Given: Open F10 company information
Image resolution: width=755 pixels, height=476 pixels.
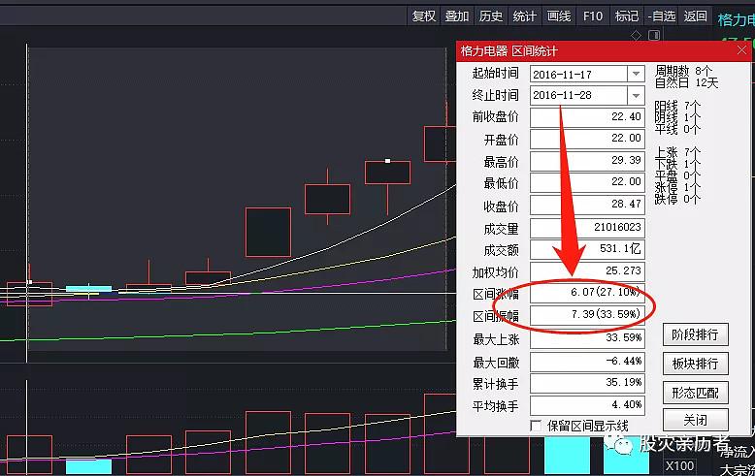Looking at the screenshot, I should 592,16.
